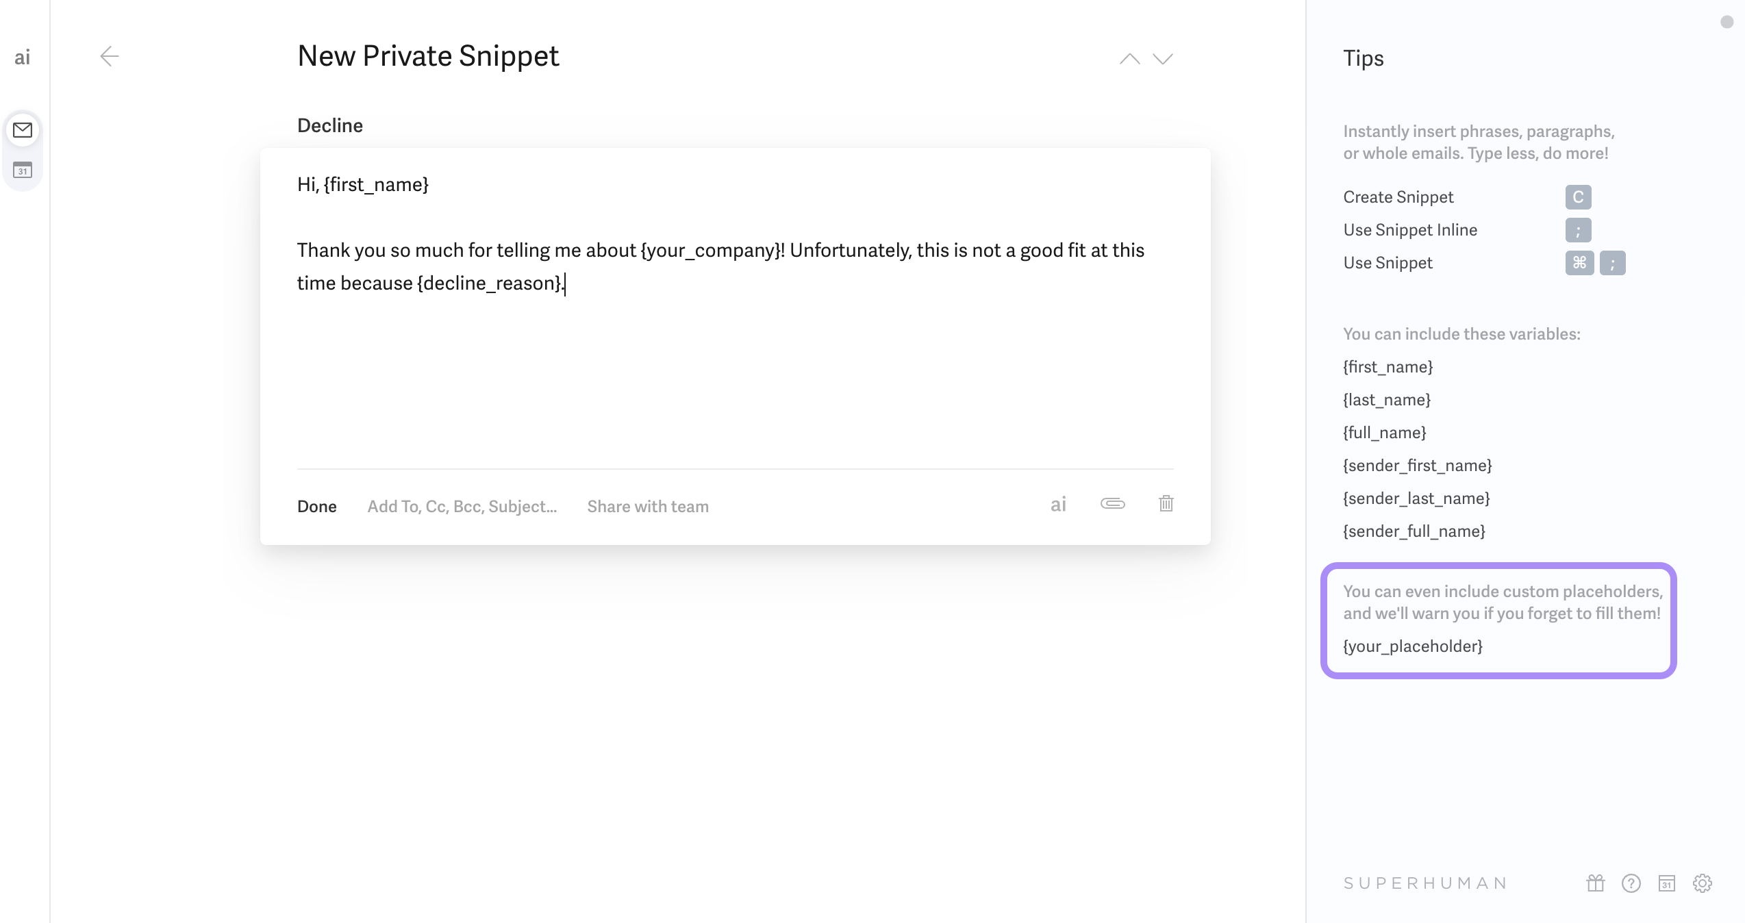Open the Calendar from the left sidebar

click(23, 171)
